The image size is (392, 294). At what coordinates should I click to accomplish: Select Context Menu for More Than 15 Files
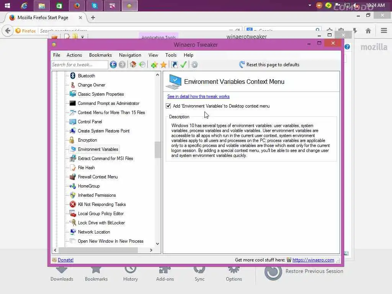click(111, 113)
